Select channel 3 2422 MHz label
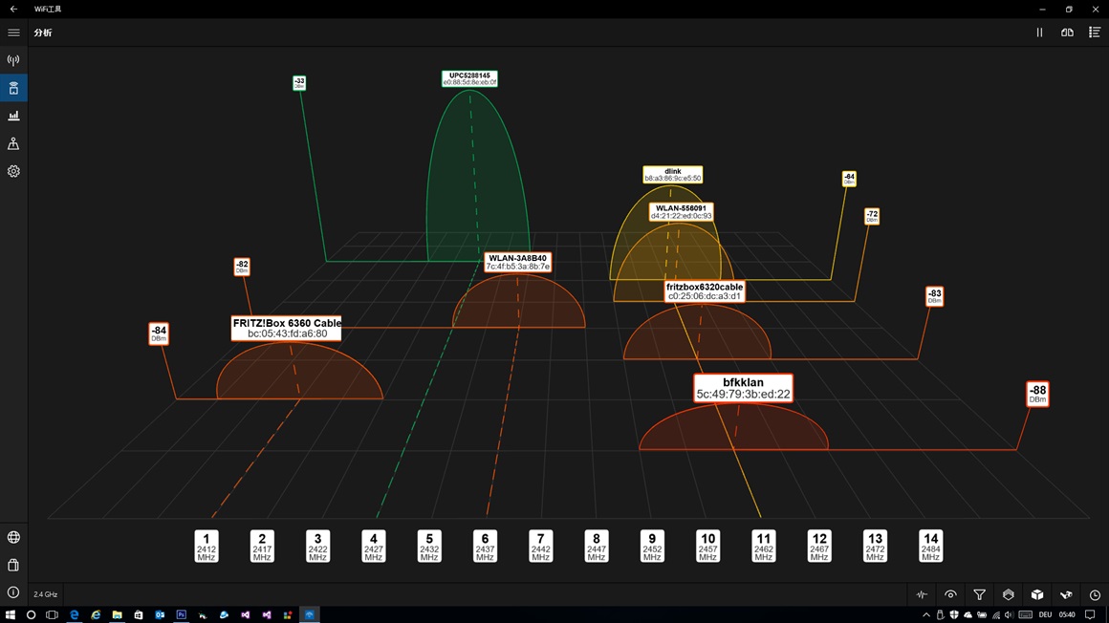 pyautogui.click(x=317, y=547)
